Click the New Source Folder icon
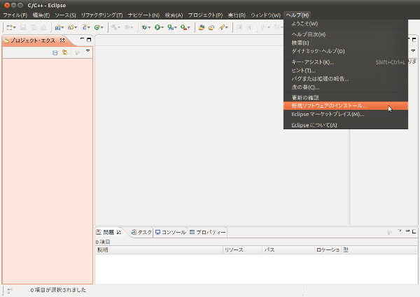Viewport: 420px width, 297px height. point(71,27)
